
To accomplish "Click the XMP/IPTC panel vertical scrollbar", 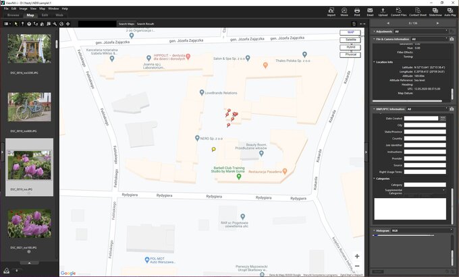I will pos(452,206).
